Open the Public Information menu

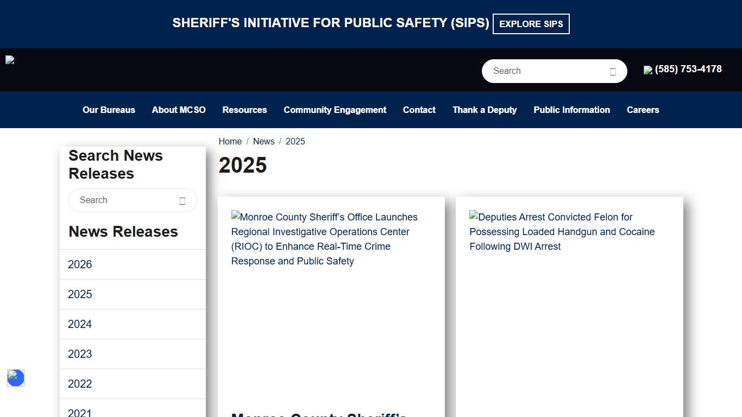[x=571, y=110]
